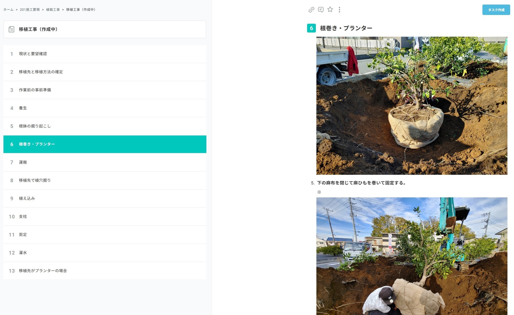Select step 2 移植先と移植方法の確定
Viewport: 514px width, 315px height.
(105, 72)
